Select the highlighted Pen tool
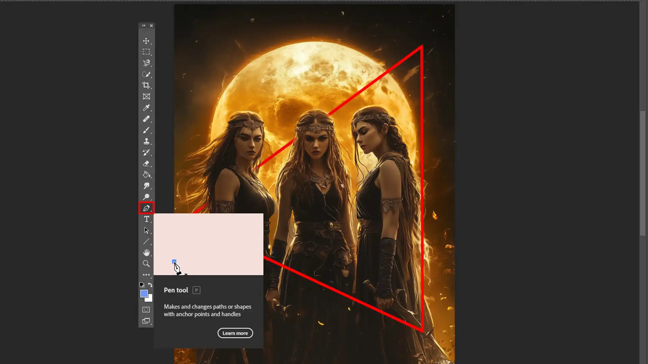Viewport: 648px width, 364px height. tap(146, 208)
